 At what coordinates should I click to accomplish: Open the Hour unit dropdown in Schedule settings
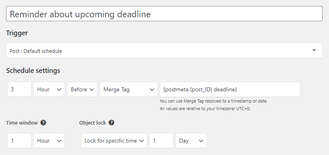click(x=49, y=89)
